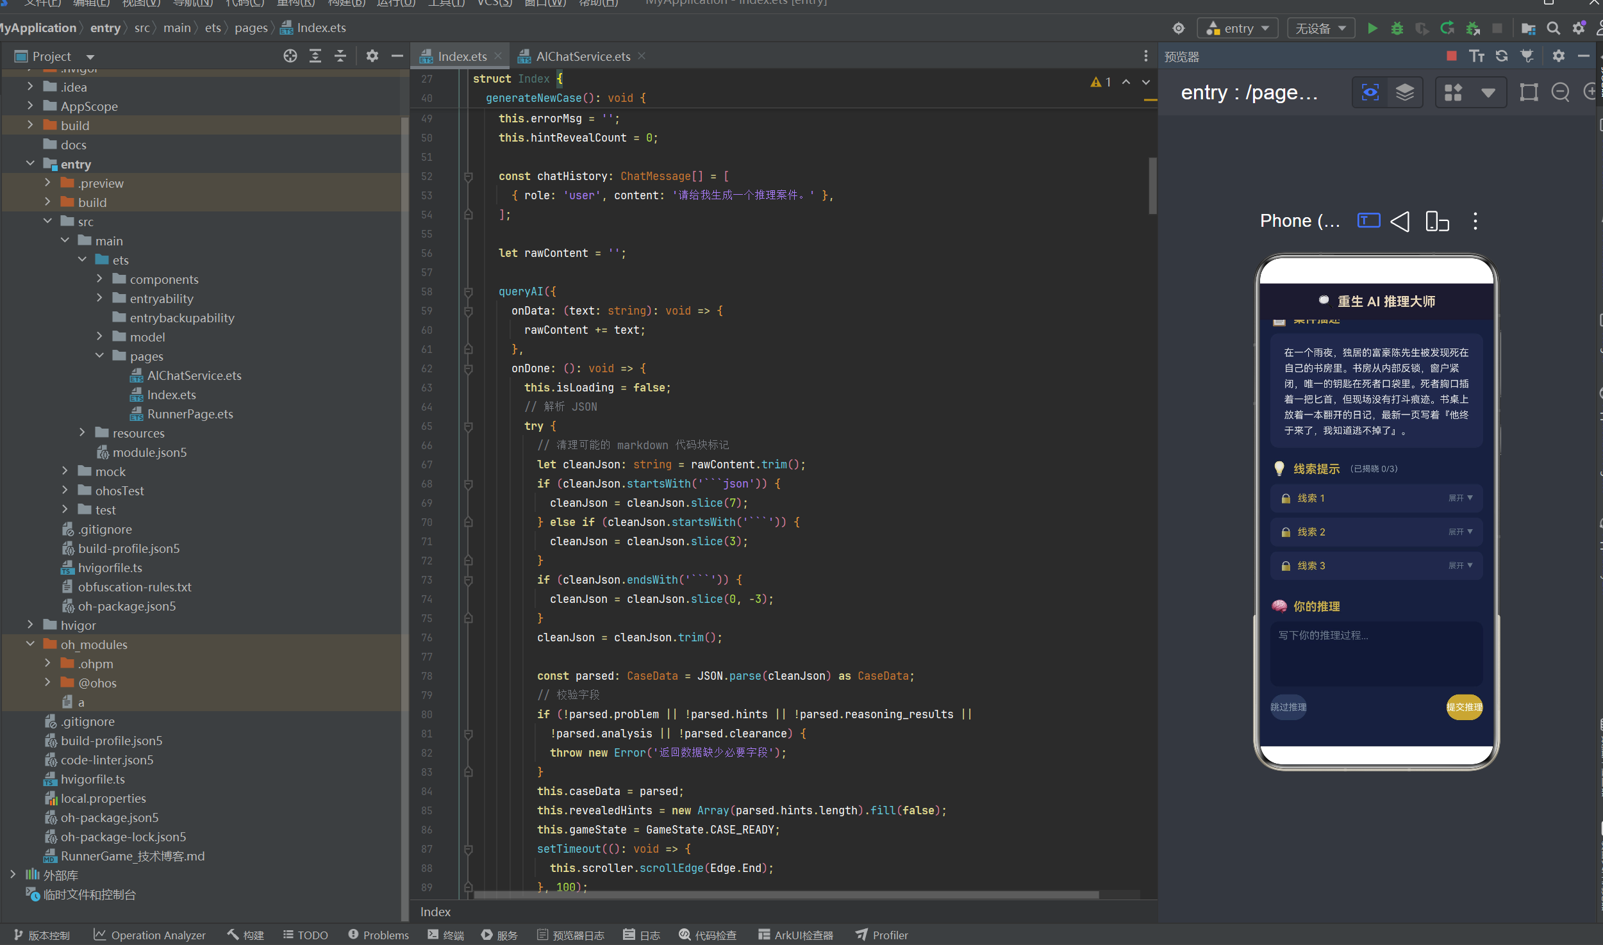Zoom out the preview with the minus magnifier
Viewport: 1603px width, 945px height.
coord(1561,93)
